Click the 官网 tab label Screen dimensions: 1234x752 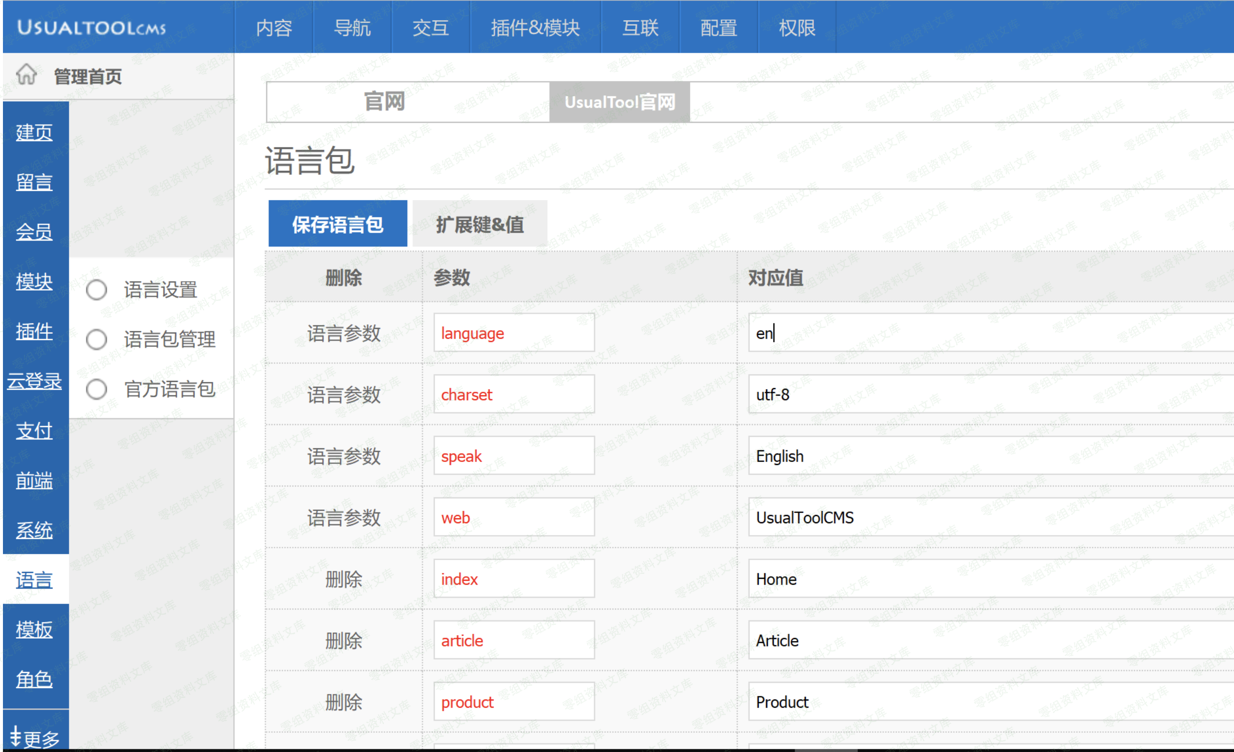384,102
